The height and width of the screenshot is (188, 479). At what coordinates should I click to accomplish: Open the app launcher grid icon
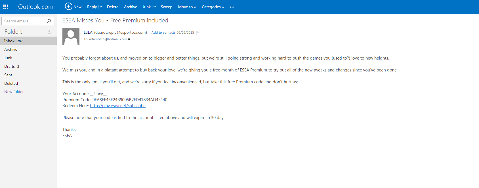click(6, 7)
